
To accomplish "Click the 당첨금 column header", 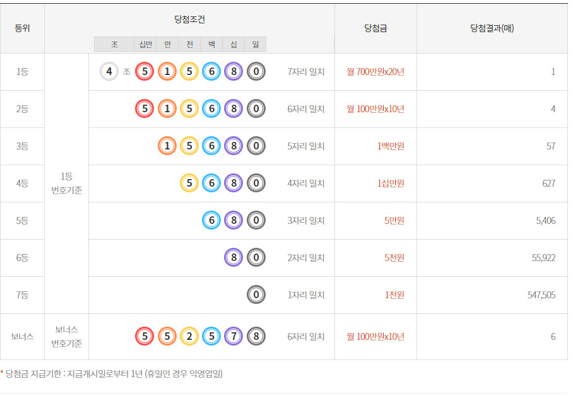I will click(x=375, y=28).
